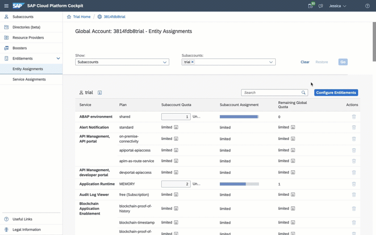The width and height of the screenshot is (376, 235).
Task: Click the vertical page scrollbar
Action: point(374,41)
